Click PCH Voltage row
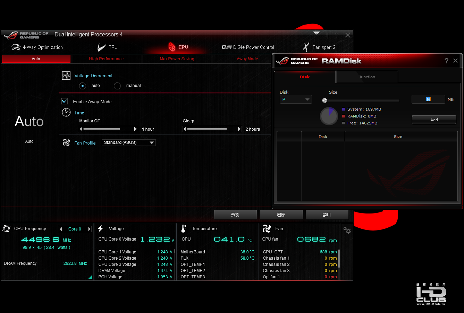The height and width of the screenshot is (313, 464). 135,277
